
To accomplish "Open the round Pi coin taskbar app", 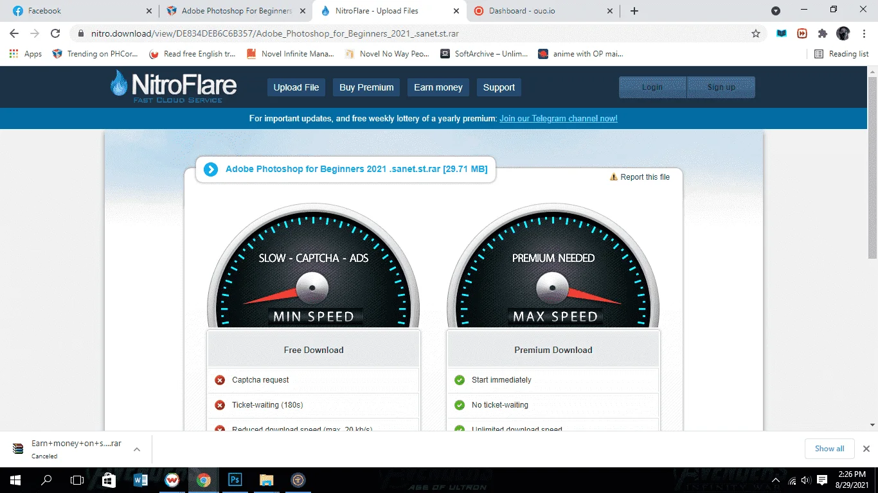I will (x=298, y=480).
